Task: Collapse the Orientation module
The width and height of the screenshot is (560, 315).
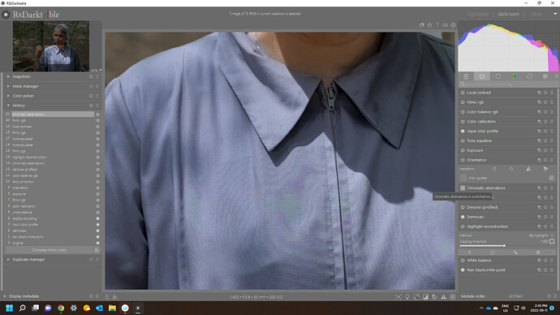Action: [476, 160]
